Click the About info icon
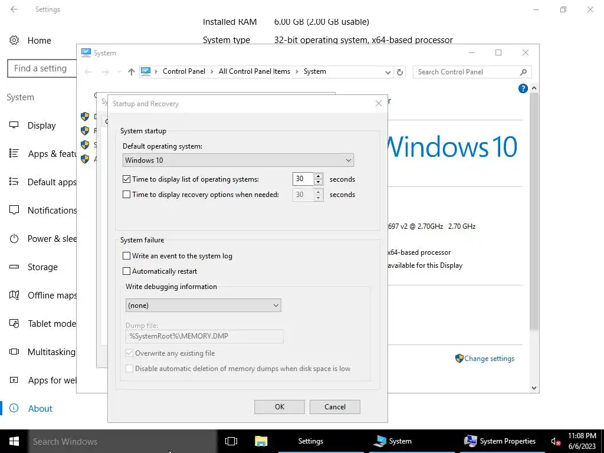604x453 pixels. [14, 408]
